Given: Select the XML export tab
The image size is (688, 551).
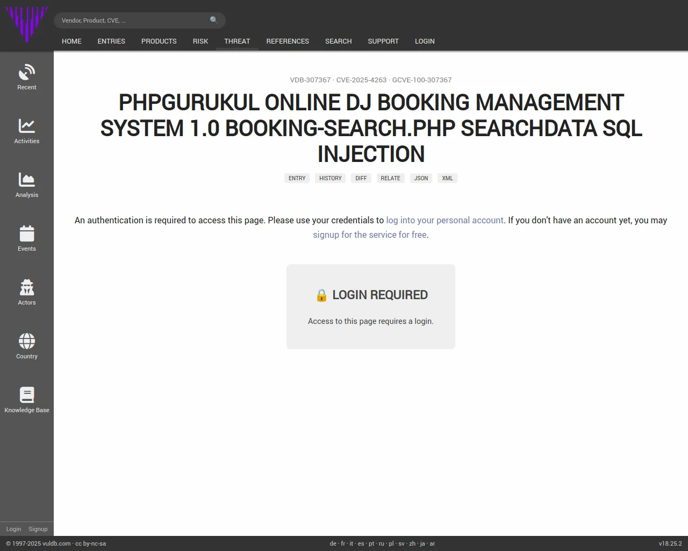Looking at the screenshot, I should pos(448,178).
